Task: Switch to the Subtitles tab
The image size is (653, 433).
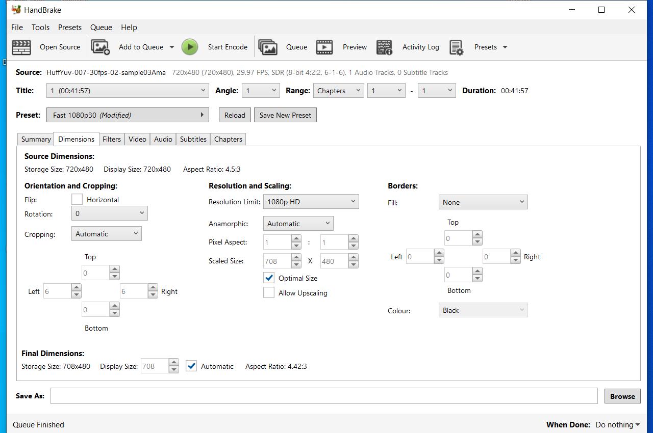Action: click(193, 139)
